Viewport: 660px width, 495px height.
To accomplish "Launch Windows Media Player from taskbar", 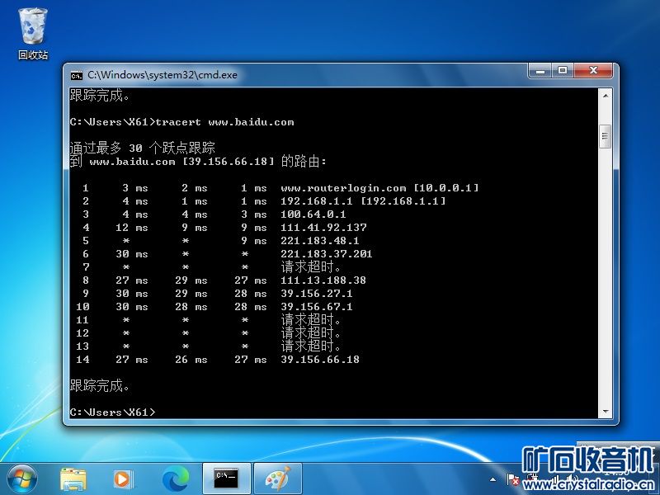I will pyautogui.click(x=123, y=479).
